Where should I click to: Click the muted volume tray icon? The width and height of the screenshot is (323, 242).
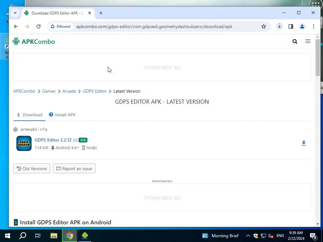coord(271,236)
